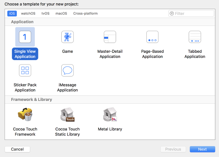This screenshot has height=157, width=219.
Task: Pick the Master-Detail Application template icon
Action: (110, 37)
